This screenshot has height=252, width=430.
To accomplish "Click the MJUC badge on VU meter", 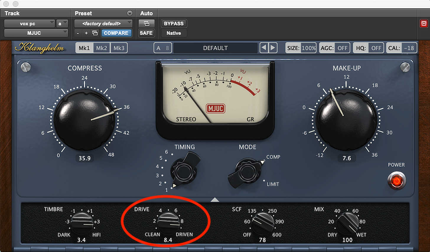I will pyautogui.click(x=216, y=108).
